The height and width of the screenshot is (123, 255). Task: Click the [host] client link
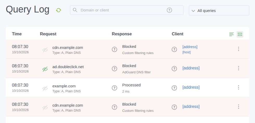click(187, 52)
